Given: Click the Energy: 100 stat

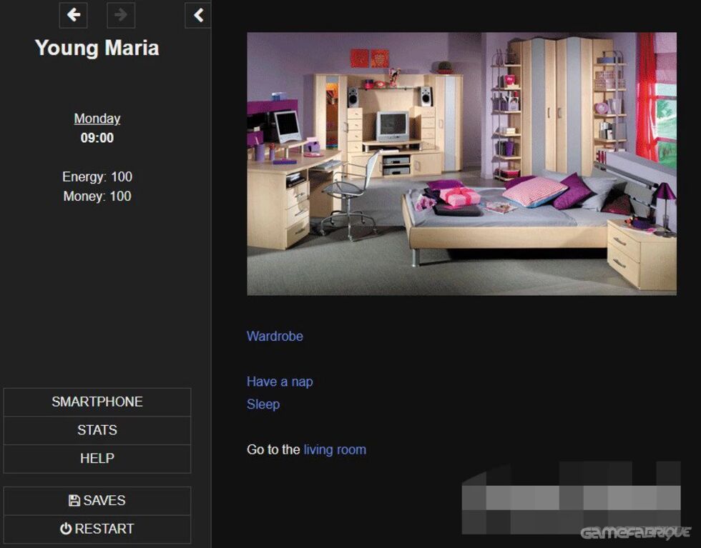Looking at the screenshot, I should (x=97, y=177).
